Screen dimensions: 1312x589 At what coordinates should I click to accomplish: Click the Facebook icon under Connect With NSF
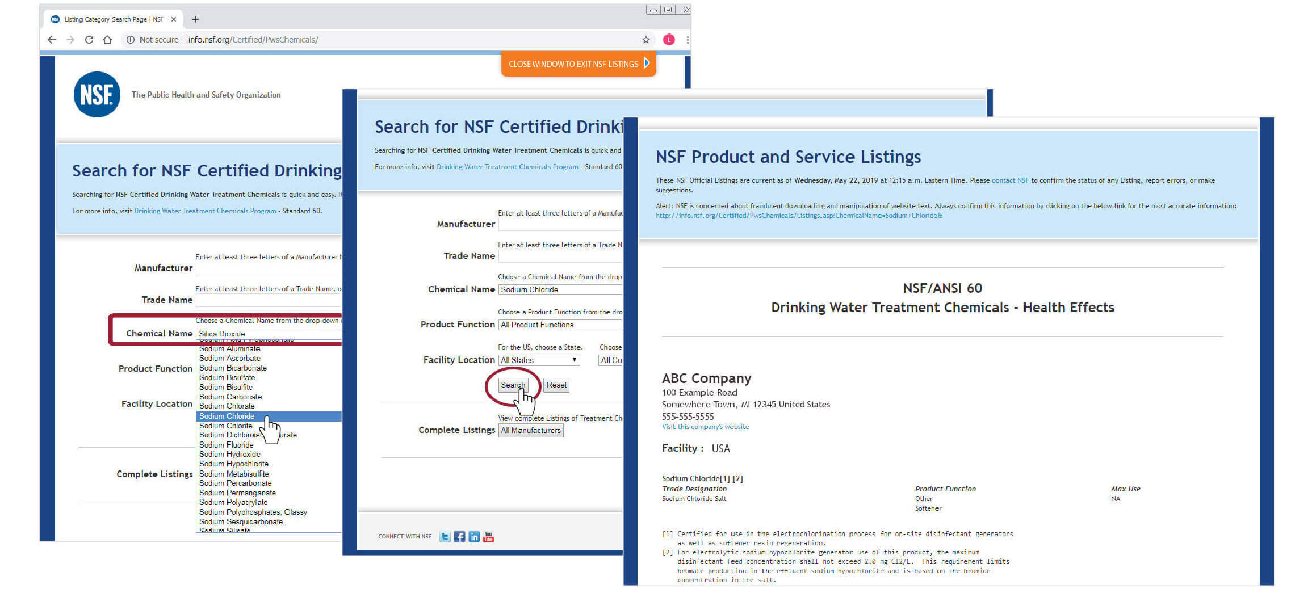pos(459,536)
